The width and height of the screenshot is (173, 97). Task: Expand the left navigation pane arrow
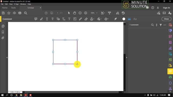coord(7,57)
